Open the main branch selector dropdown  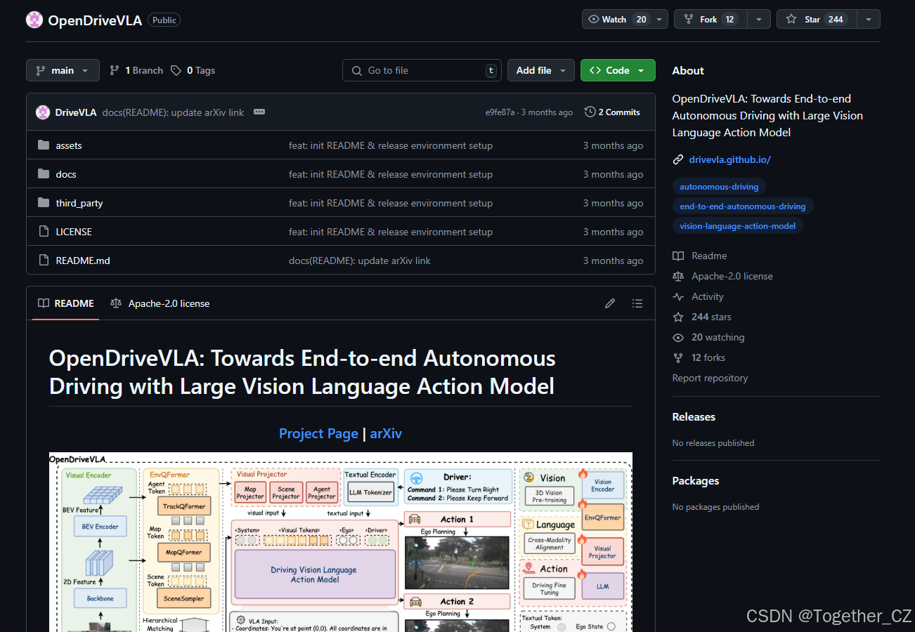[x=63, y=70]
